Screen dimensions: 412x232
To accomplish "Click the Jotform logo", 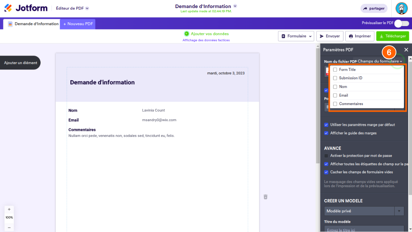I will pos(26,8).
